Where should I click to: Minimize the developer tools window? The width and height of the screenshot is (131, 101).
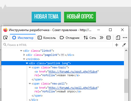[99, 30]
